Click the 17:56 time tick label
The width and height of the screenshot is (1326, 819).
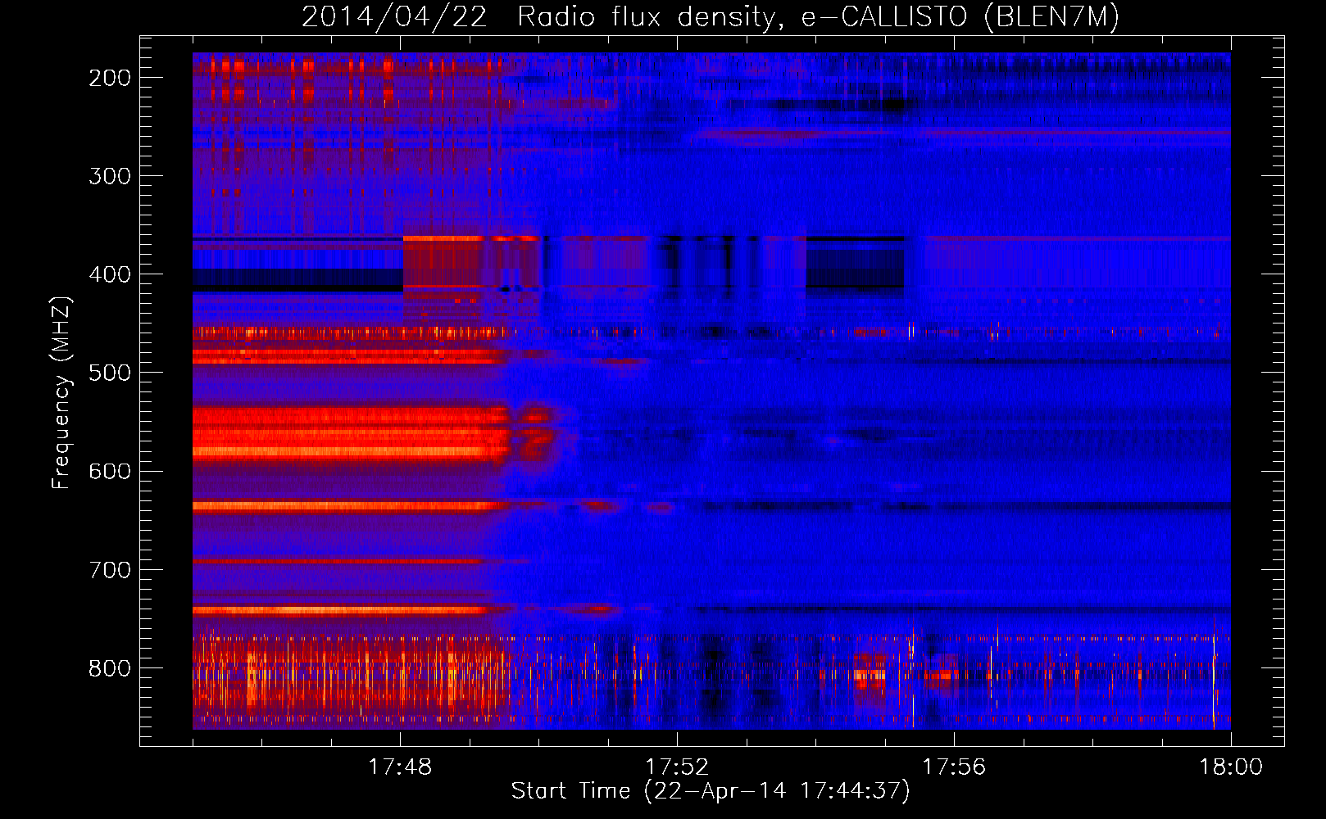click(954, 767)
